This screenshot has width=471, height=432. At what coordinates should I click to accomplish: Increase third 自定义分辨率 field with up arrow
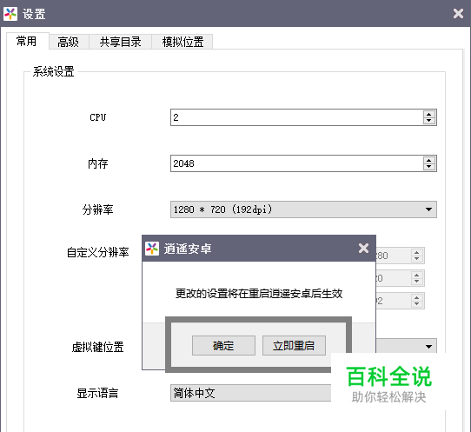coord(416,297)
